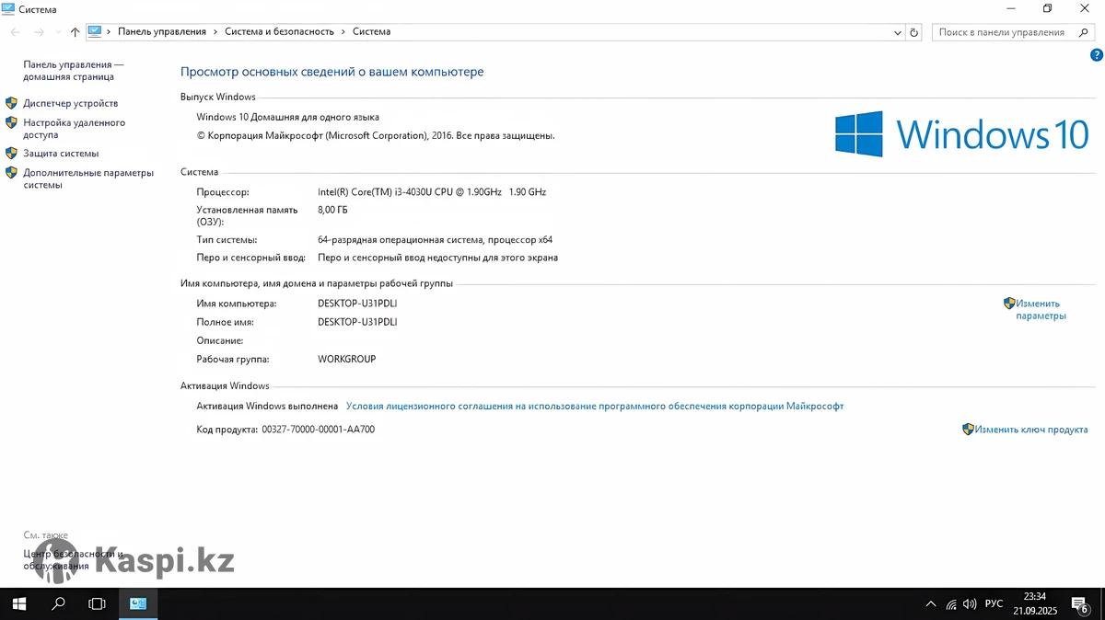Viewport: 1105px width, 620px height.
Task: Click Изменить параметры link
Action: (1040, 310)
